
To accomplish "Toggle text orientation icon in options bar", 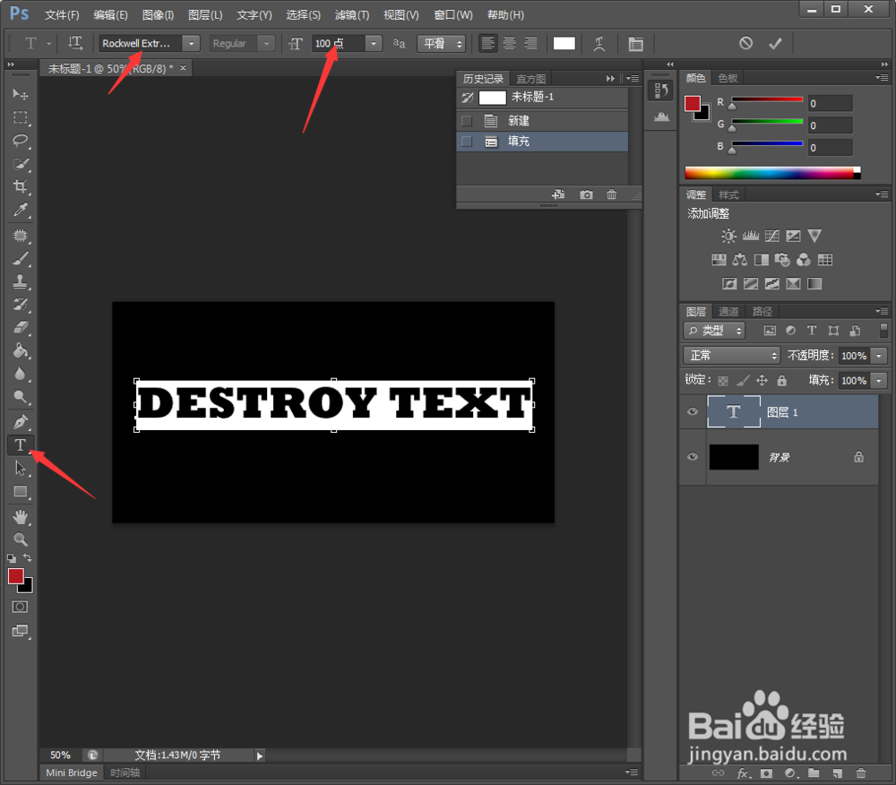I will (75, 43).
